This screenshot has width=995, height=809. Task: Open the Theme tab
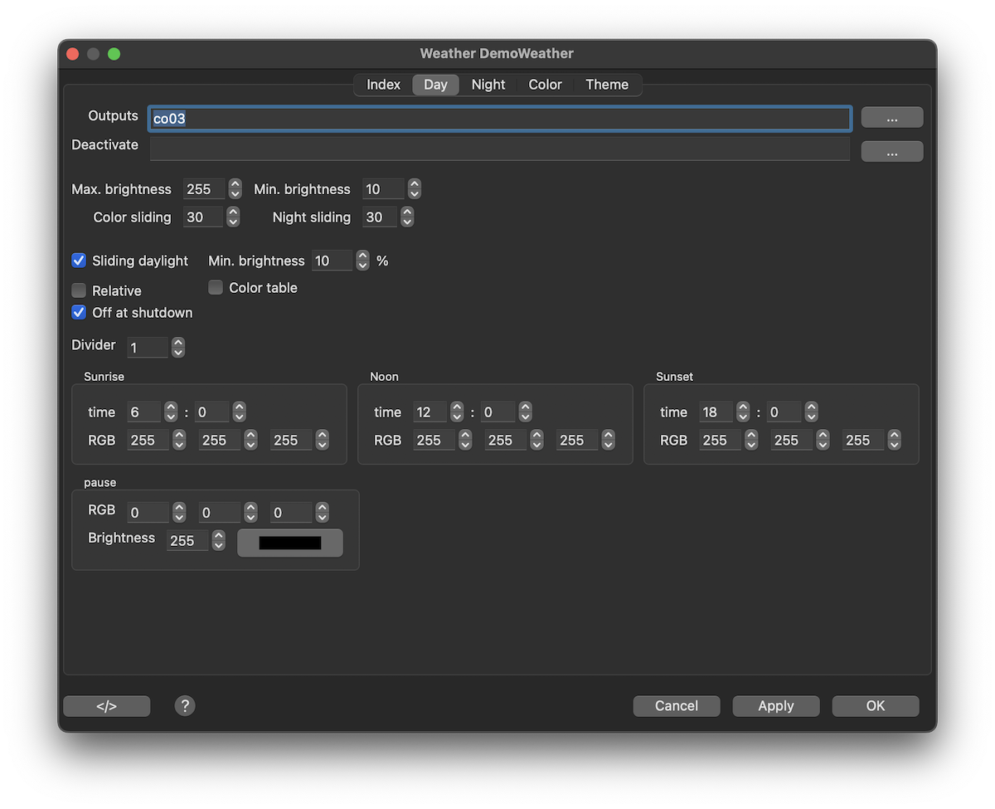coord(607,85)
